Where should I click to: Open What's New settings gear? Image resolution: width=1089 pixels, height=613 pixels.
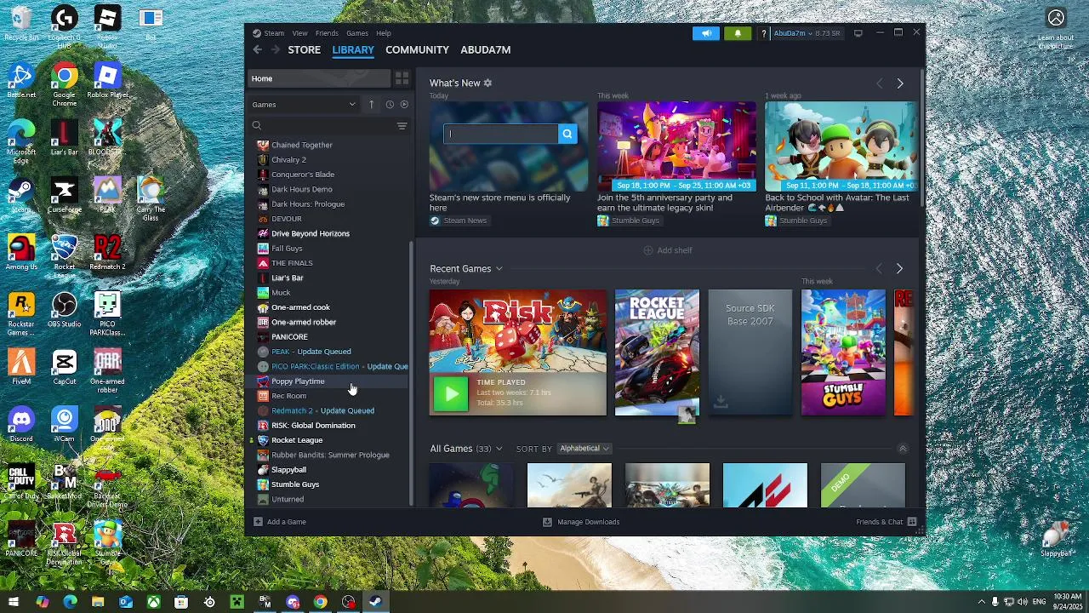click(487, 83)
